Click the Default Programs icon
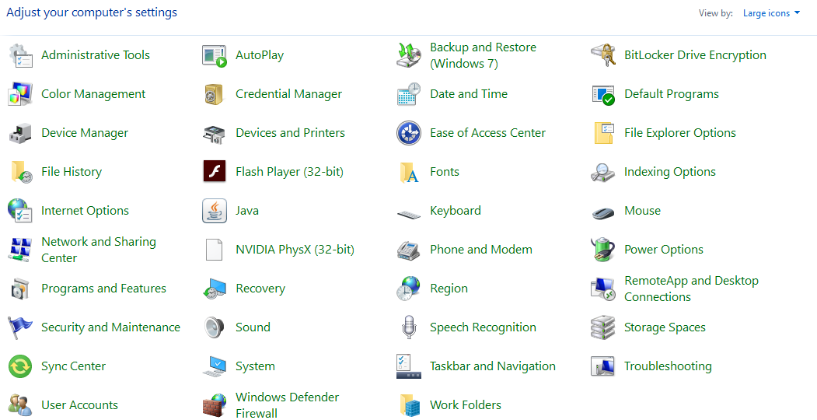Image resolution: width=817 pixels, height=420 pixels. coord(603,94)
